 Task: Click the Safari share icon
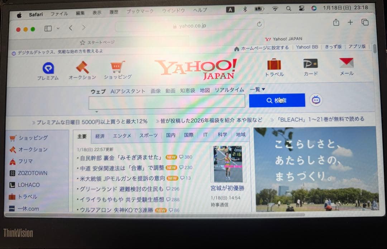(336, 22)
